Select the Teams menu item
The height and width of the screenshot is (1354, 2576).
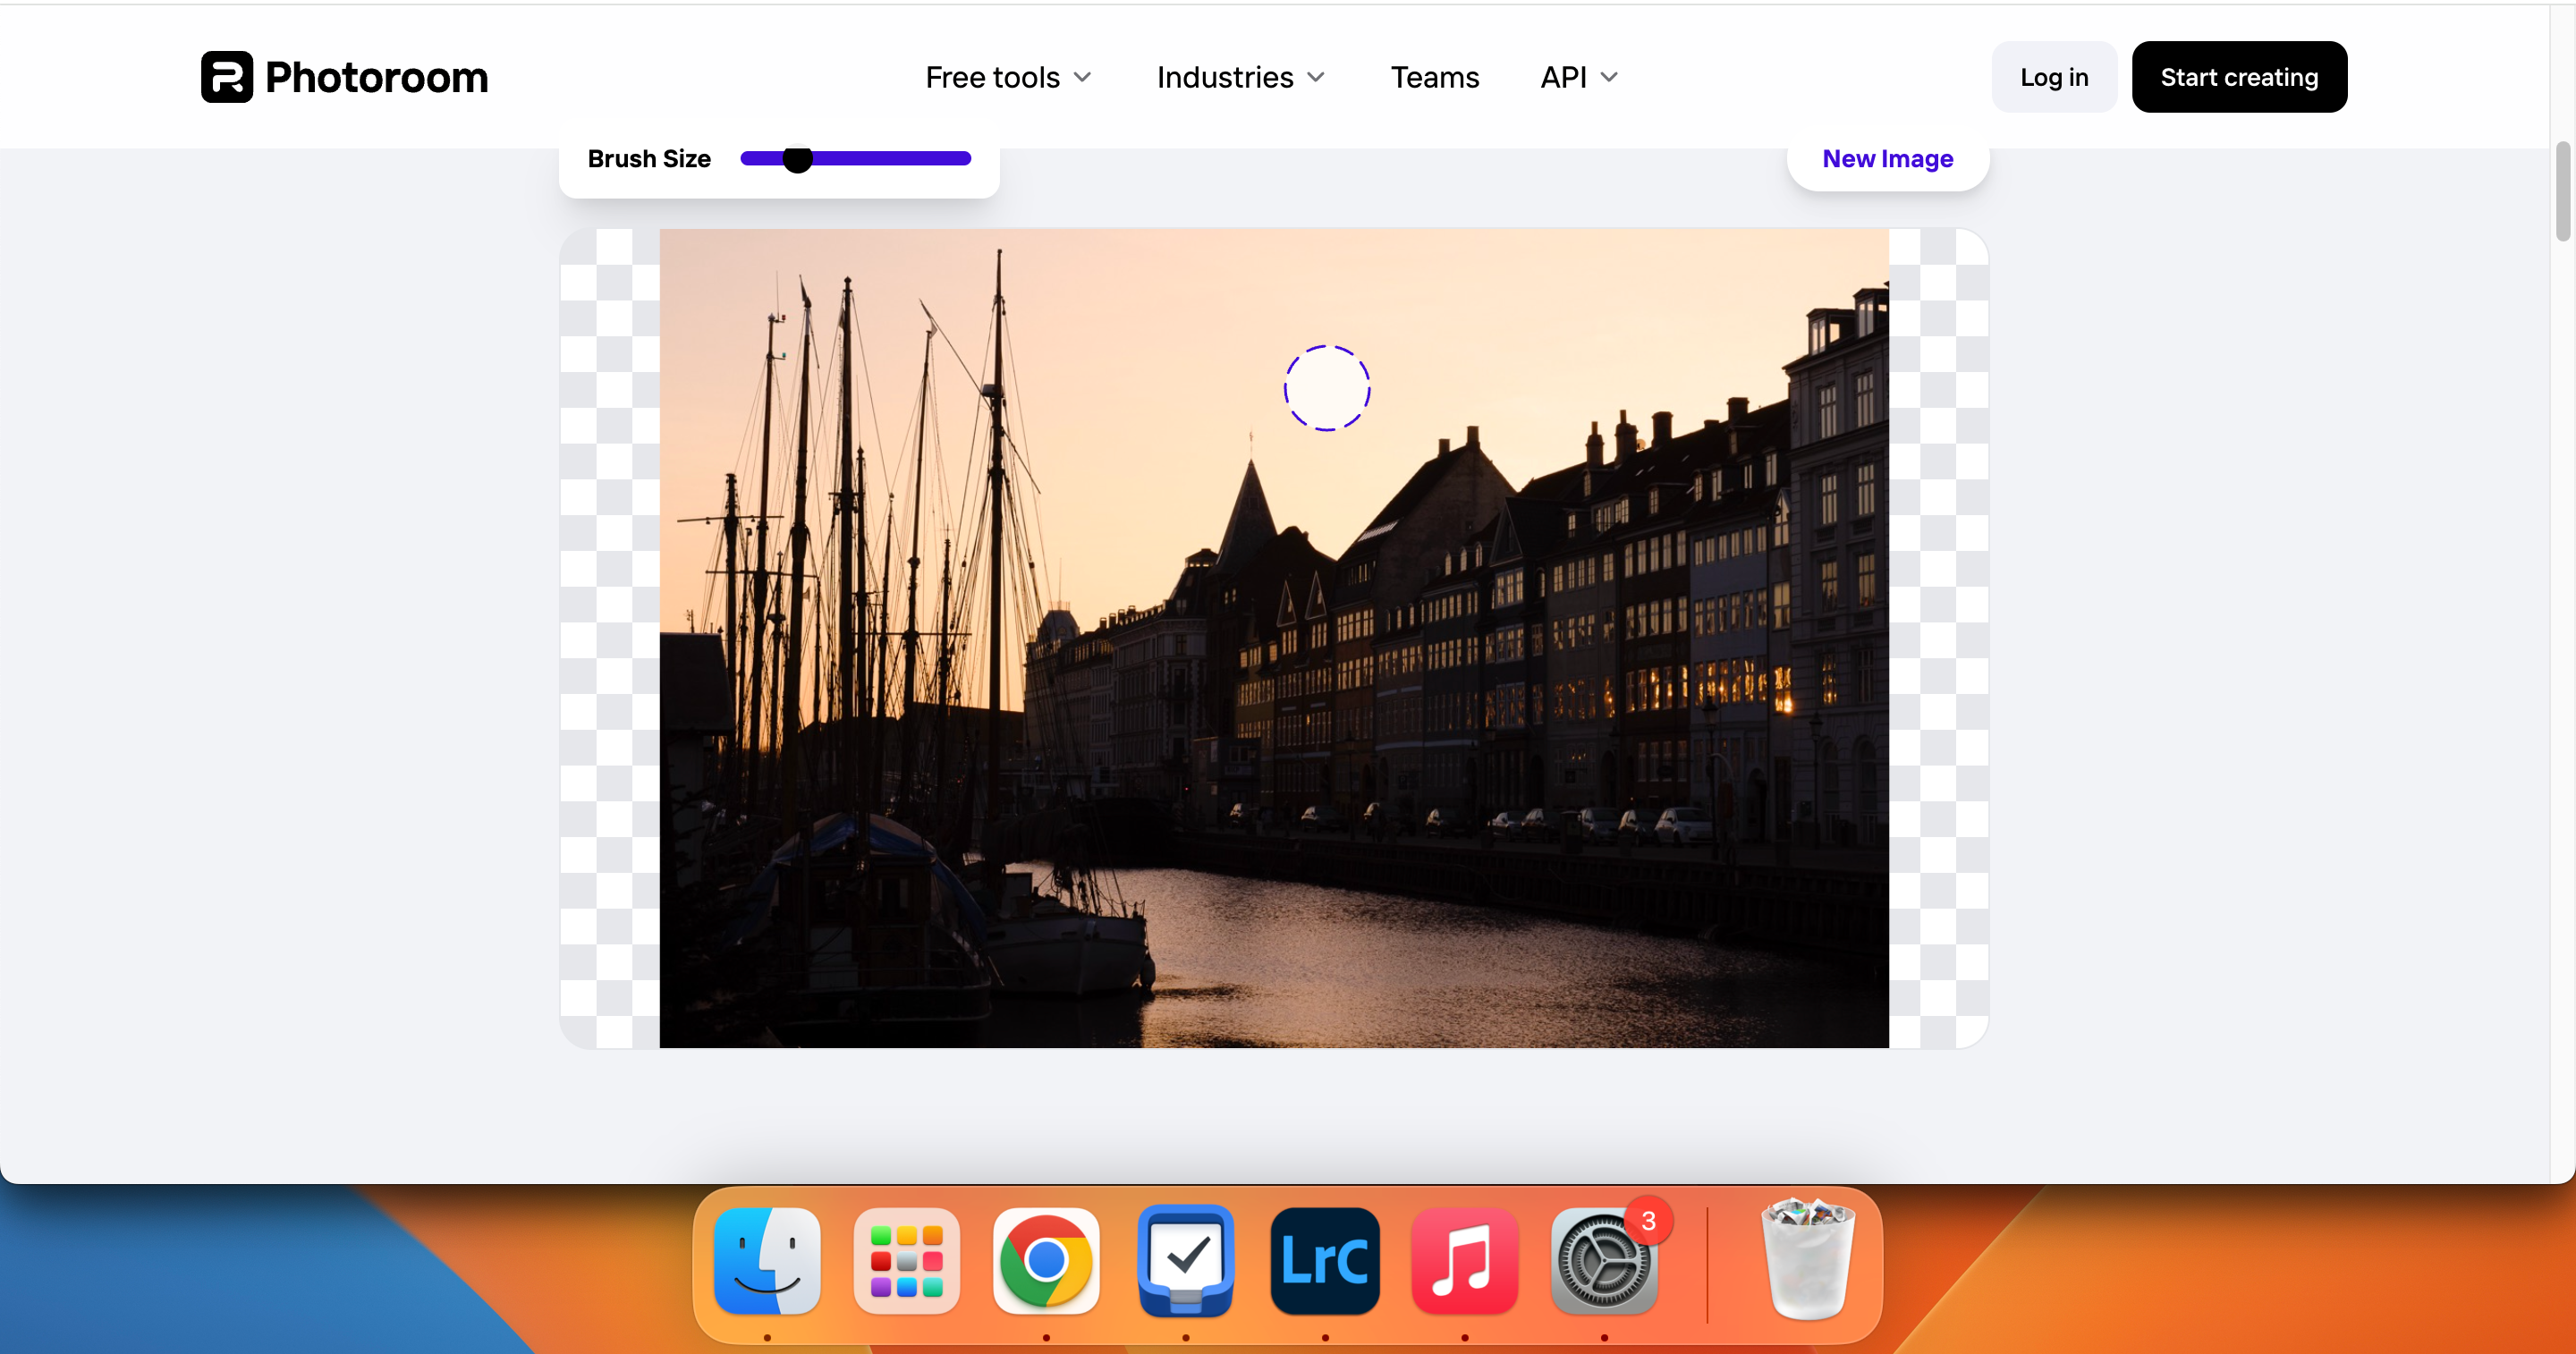pos(1435,77)
